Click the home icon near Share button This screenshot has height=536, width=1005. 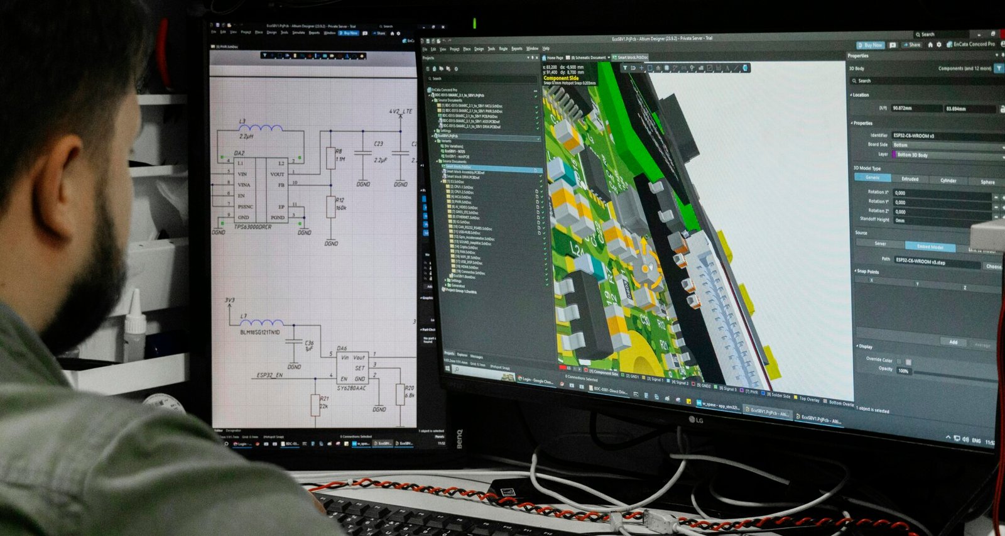pos(930,45)
